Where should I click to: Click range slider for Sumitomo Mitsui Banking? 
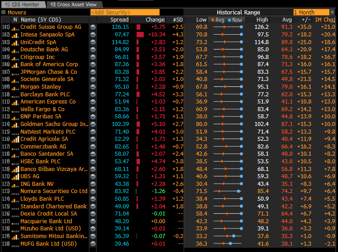click(228, 236)
